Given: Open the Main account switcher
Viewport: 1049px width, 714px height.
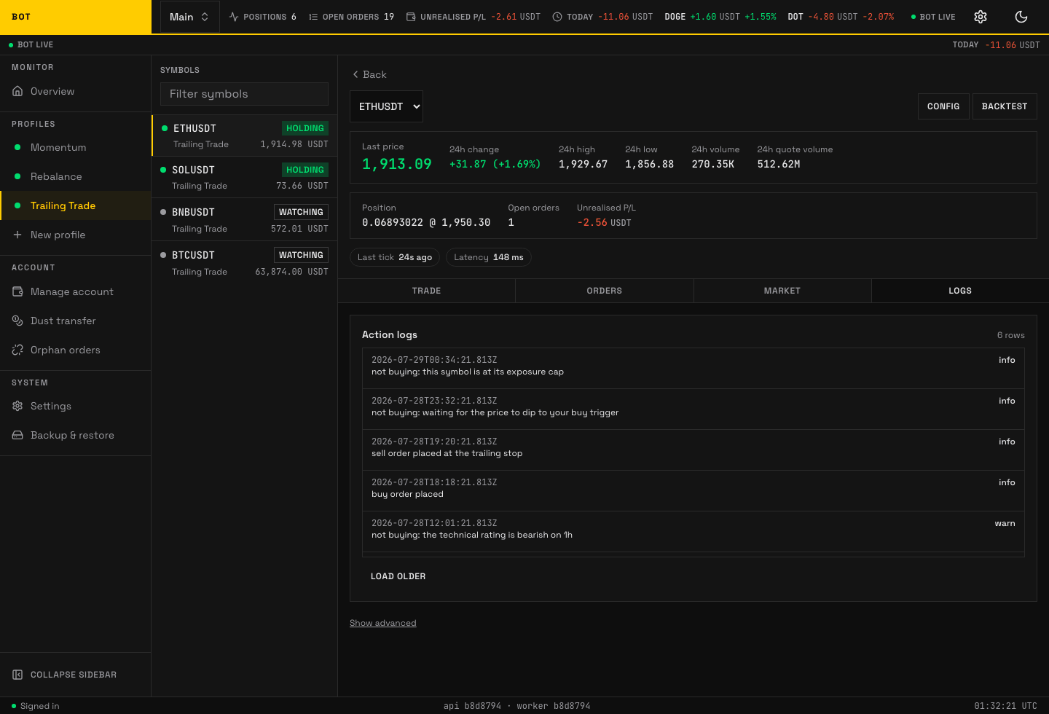Looking at the screenshot, I should tap(189, 17).
